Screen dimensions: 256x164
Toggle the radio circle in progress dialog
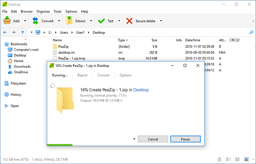pyautogui.click(x=53, y=86)
